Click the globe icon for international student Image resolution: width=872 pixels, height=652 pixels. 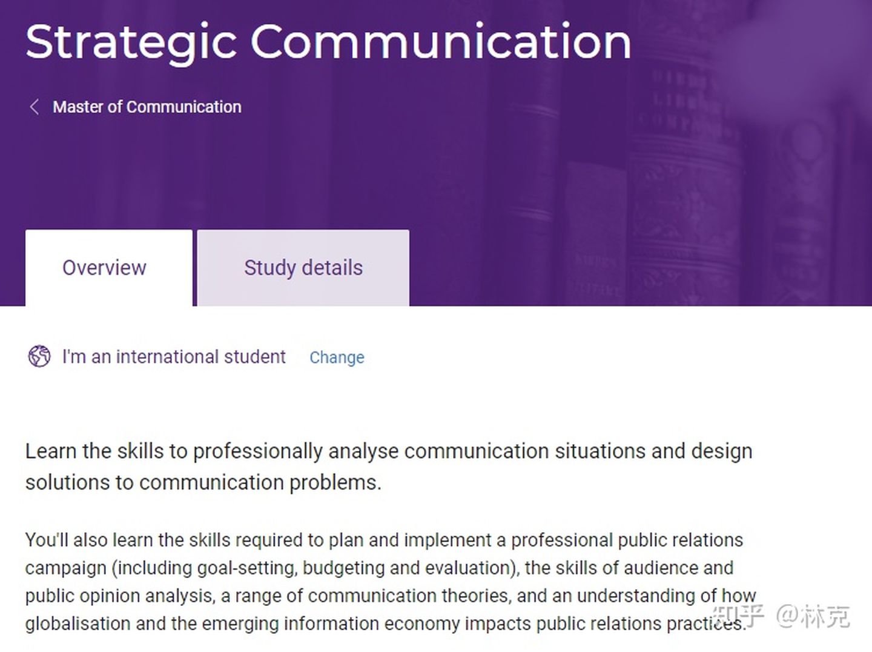[39, 356]
